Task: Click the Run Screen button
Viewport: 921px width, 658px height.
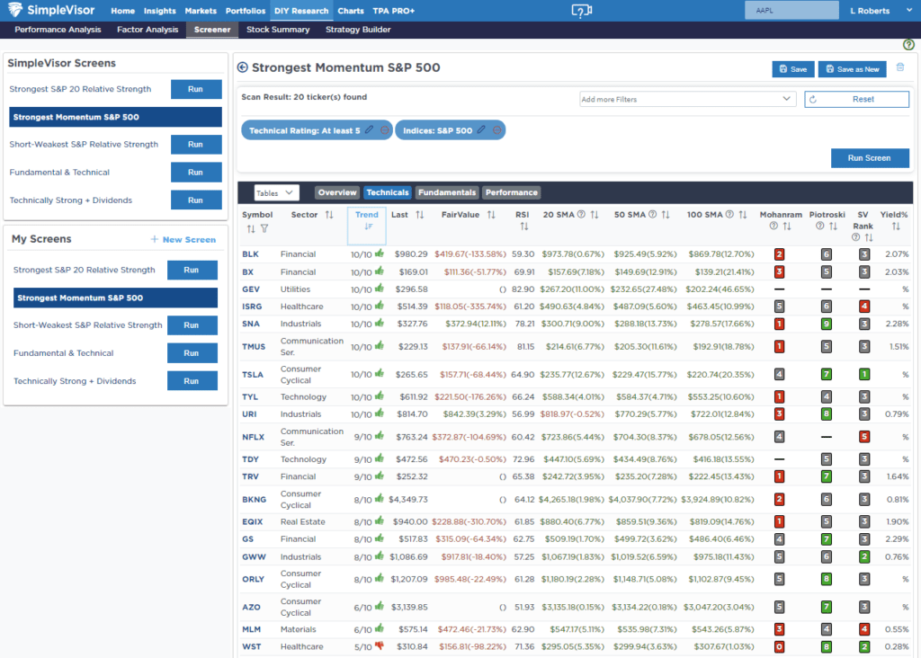Action: (x=870, y=158)
